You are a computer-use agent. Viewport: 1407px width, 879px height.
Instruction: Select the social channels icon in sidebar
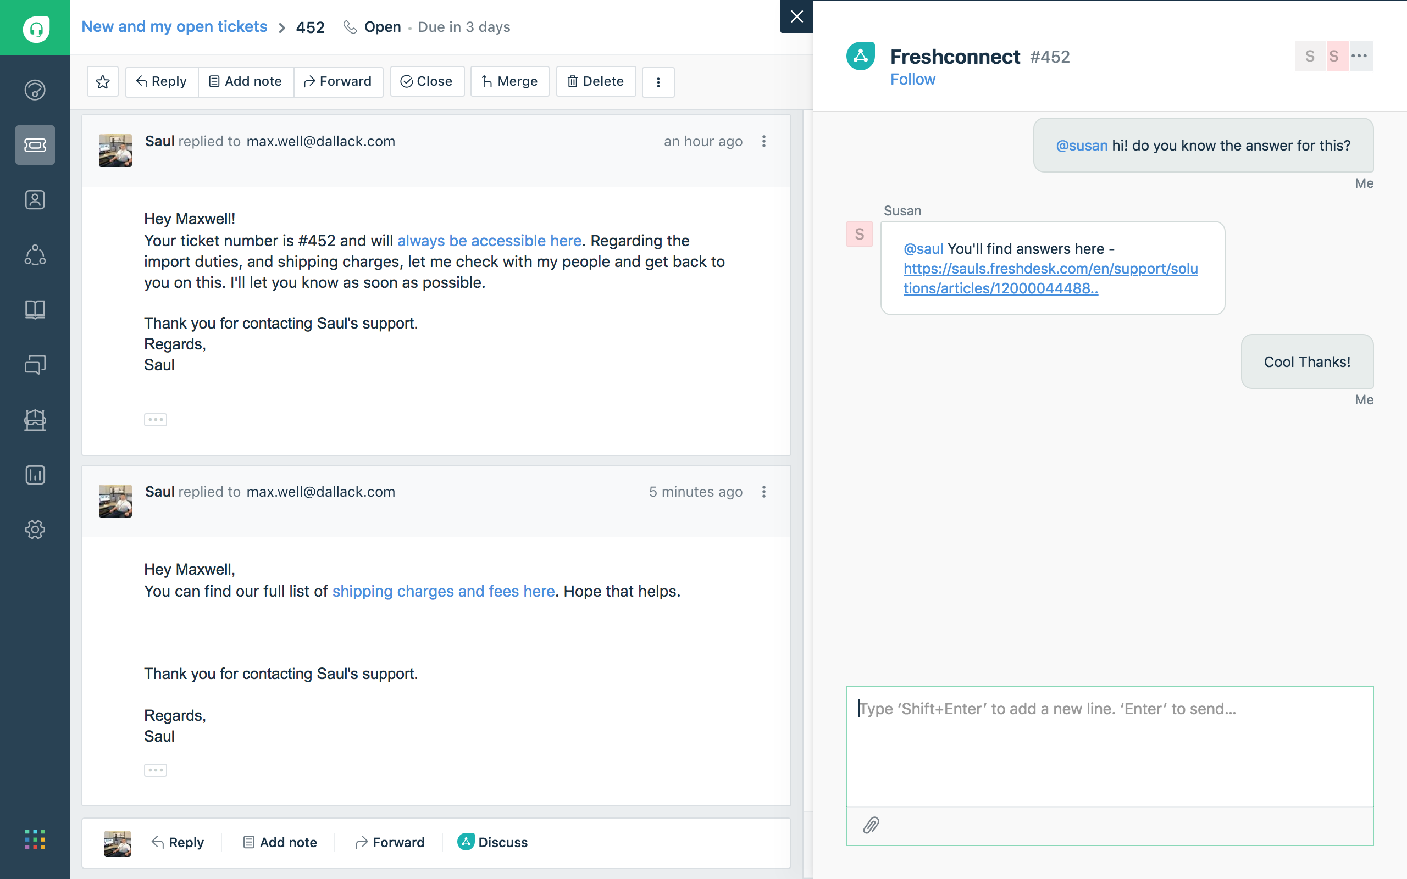click(35, 254)
